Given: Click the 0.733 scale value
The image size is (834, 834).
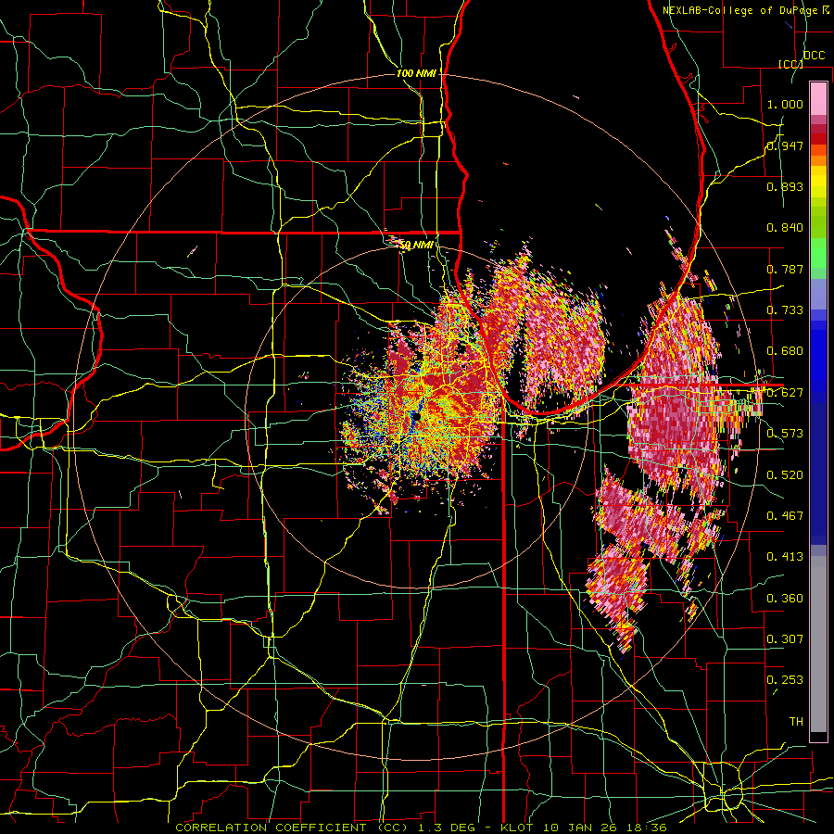Looking at the screenshot, I should coord(785,310).
